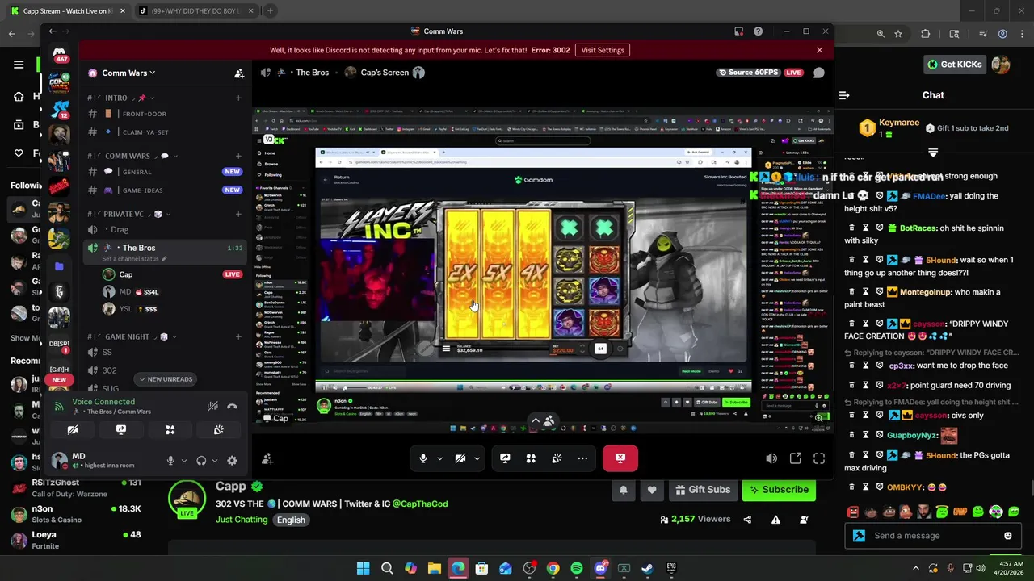The image size is (1034, 581).
Task: Share the Capp stream
Action: (747, 520)
